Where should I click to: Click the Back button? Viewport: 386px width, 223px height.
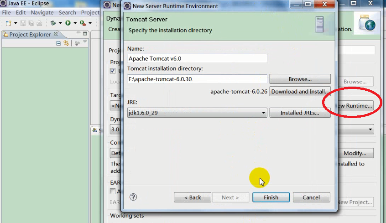193,197
